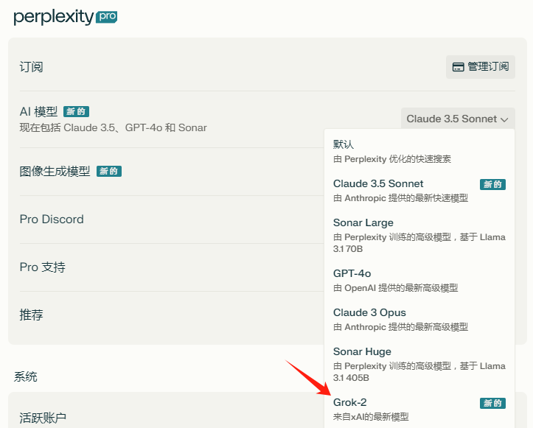This screenshot has height=428, width=533.
Task: Click the pro badge in the logo
Action: [107, 17]
